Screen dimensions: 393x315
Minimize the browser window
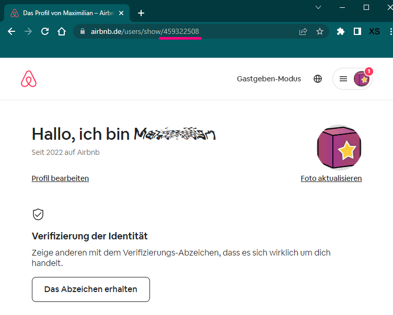(x=342, y=7)
